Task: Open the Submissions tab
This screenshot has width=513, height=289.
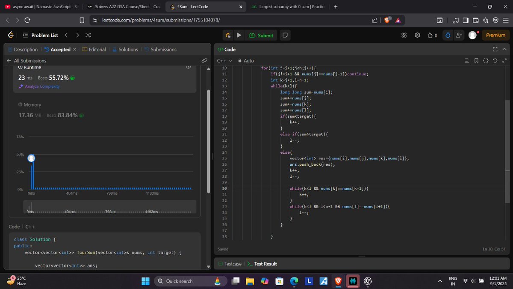Action: pos(160,50)
